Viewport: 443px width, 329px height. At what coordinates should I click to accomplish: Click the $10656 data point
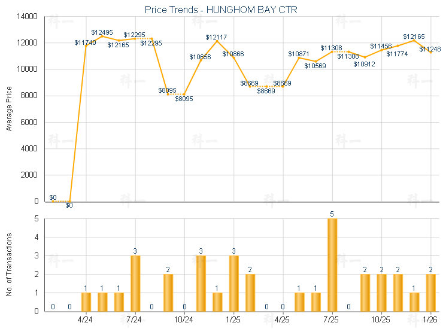click(x=201, y=60)
